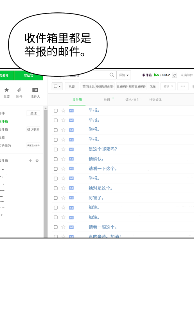This screenshot has width=194, height=334.
Task: Switch to the 社交媒体 tab
Action: (x=155, y=100)
